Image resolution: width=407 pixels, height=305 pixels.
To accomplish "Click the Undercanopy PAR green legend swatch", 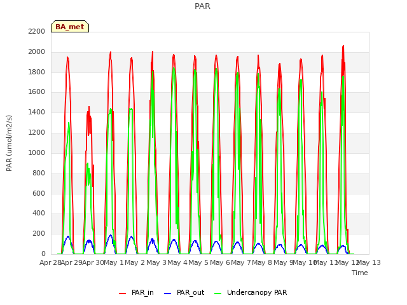I will [x=218, y=294].
